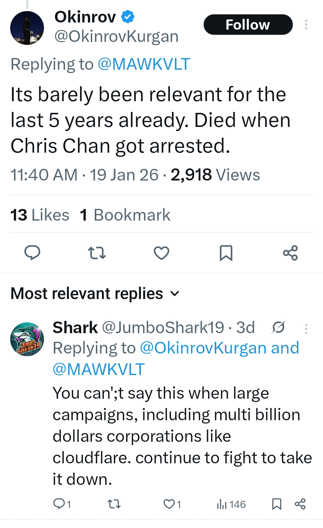
Task: Open the Most relevant replies sort dropdown
Action: 175,293
